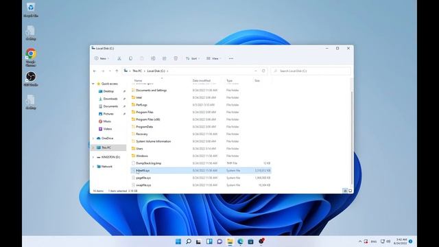Open the Windows Start button
Screen dimensions: 439x247
(x=178, y=242)
